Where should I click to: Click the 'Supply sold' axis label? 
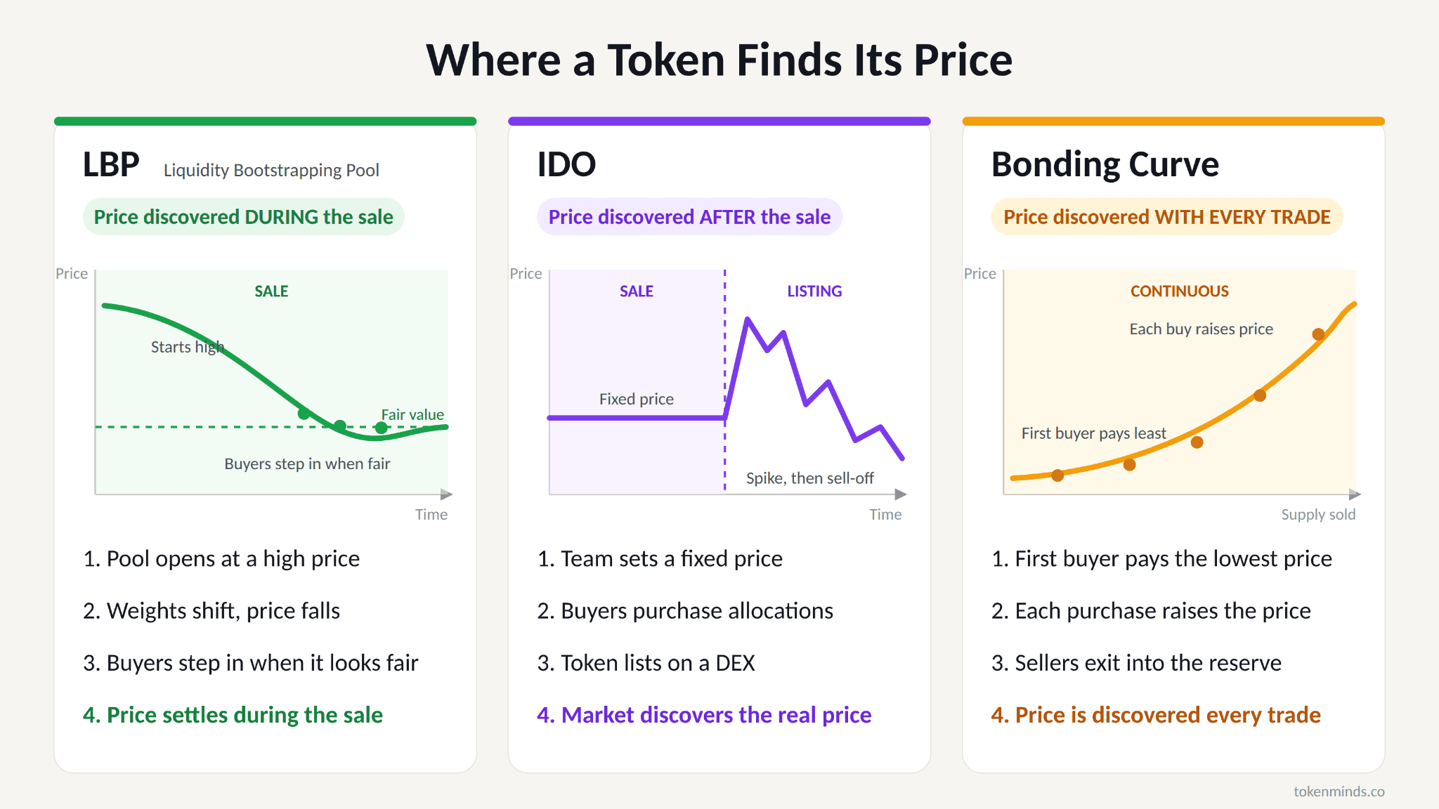(x=1318, y=514)
